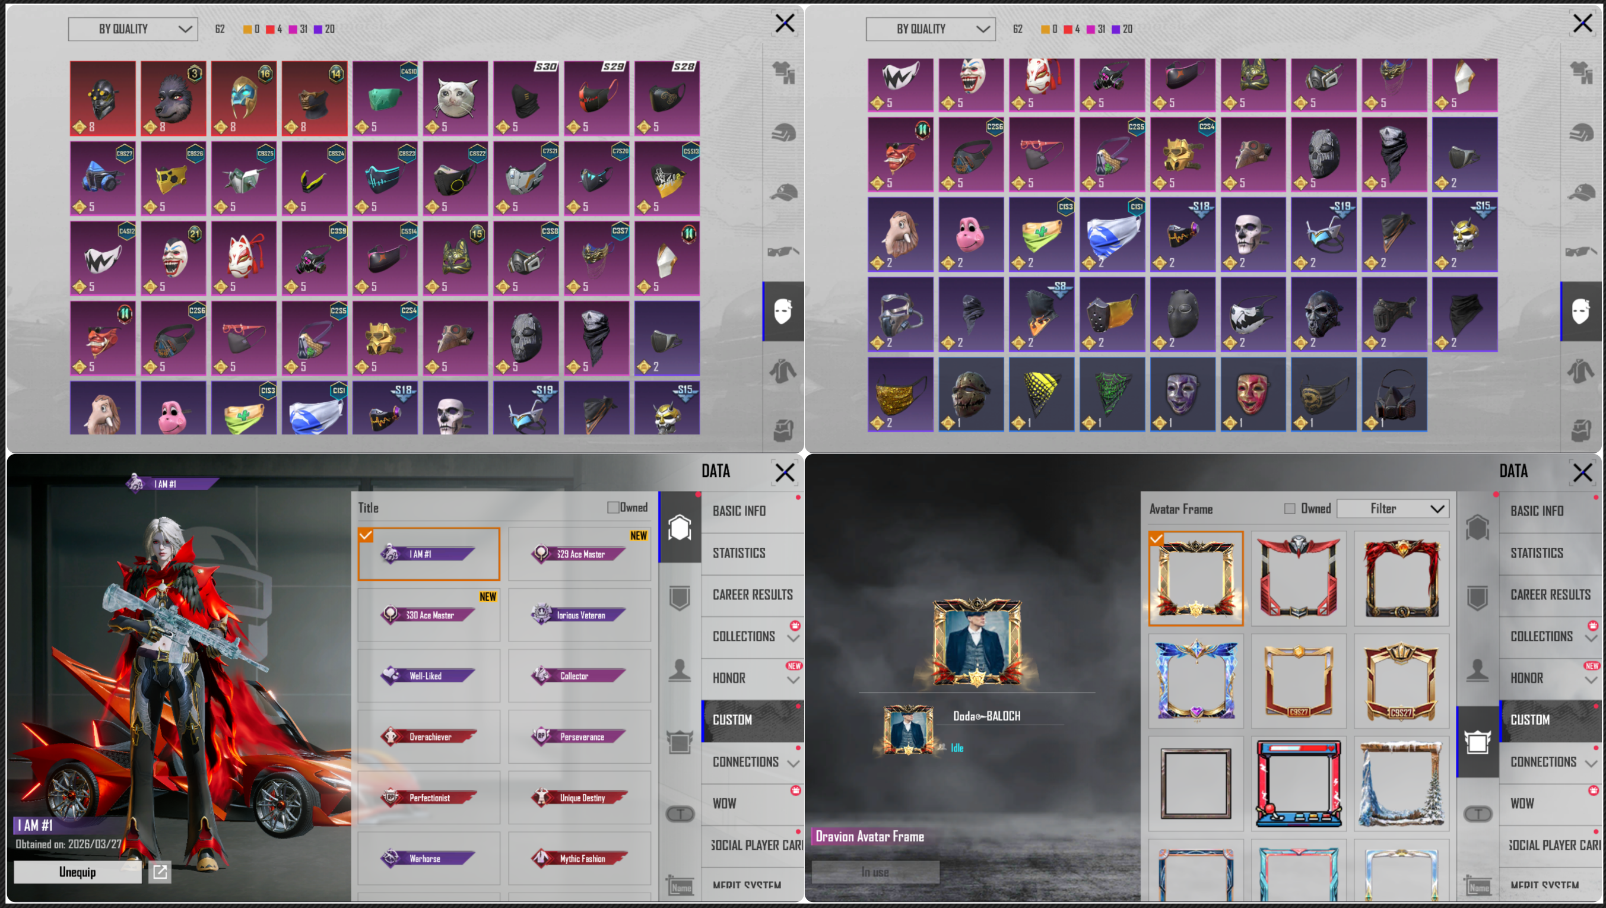Click avatar frame icon in Title panel sidebar
1606x908 pixels.
(x=680, y=742)
